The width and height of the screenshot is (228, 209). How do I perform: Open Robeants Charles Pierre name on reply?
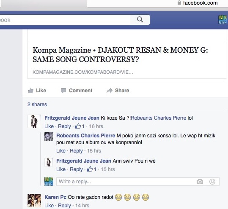86,136
